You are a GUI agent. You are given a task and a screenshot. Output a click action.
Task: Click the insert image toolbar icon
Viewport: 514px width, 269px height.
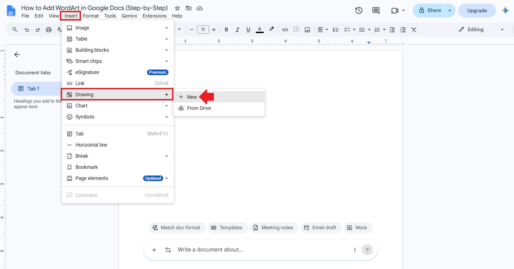point(307,30)
